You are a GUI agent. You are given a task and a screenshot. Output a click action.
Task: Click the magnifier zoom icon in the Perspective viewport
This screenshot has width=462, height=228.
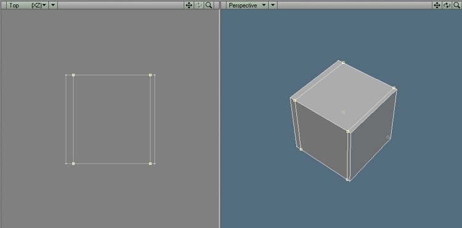tap(457, 6)
